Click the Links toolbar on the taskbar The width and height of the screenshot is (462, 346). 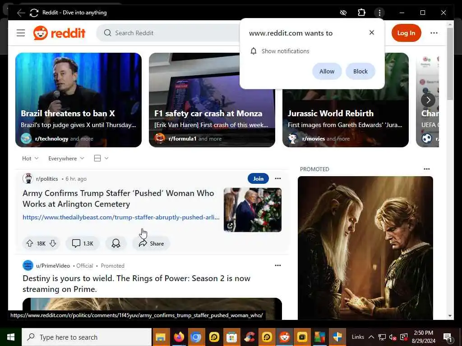[x=358, y=337]
